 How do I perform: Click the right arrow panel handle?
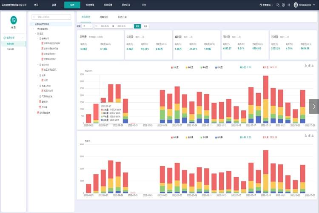click(313, 106)
